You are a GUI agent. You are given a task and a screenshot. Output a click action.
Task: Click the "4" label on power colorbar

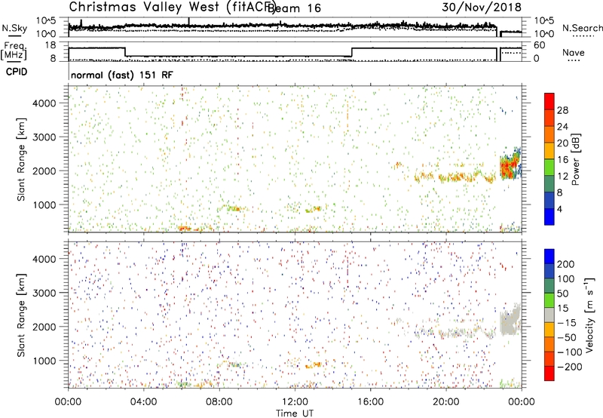point(559,209)
